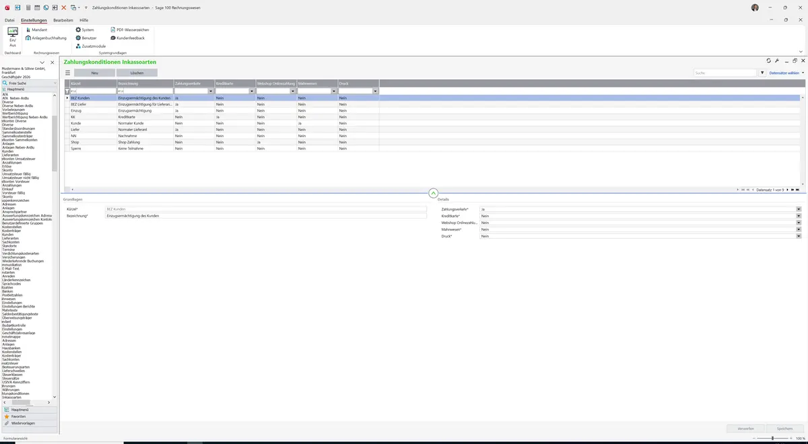Jump to the last record in navigator
This screenshot has height=444, width=808.
pyautogui.click(x=799, y=190)
